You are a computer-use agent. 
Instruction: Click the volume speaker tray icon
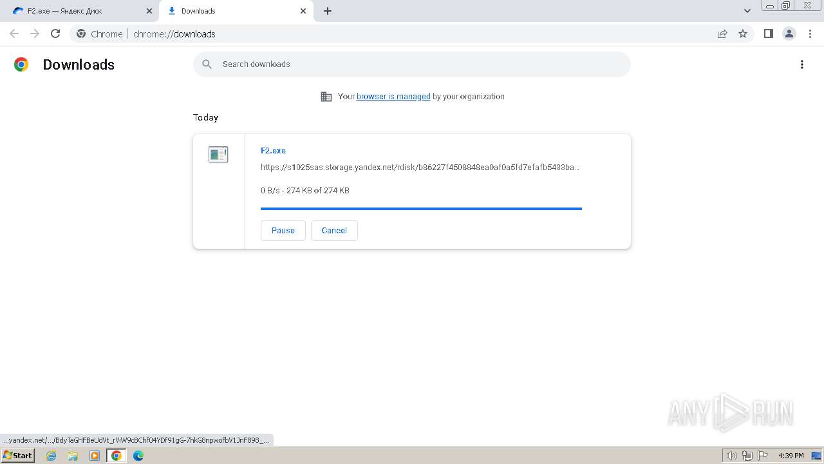(731, 456)
